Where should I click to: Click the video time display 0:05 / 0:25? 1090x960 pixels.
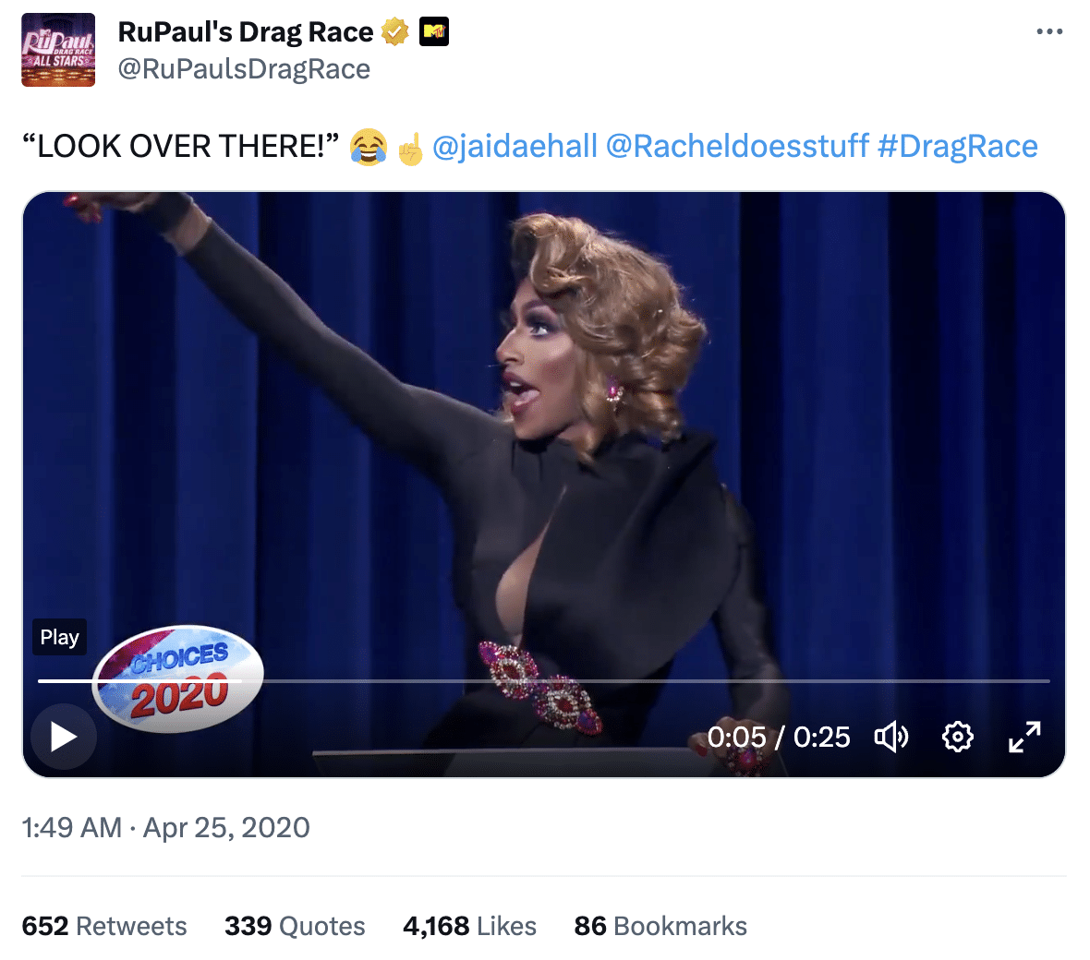(x=779, y=737)
